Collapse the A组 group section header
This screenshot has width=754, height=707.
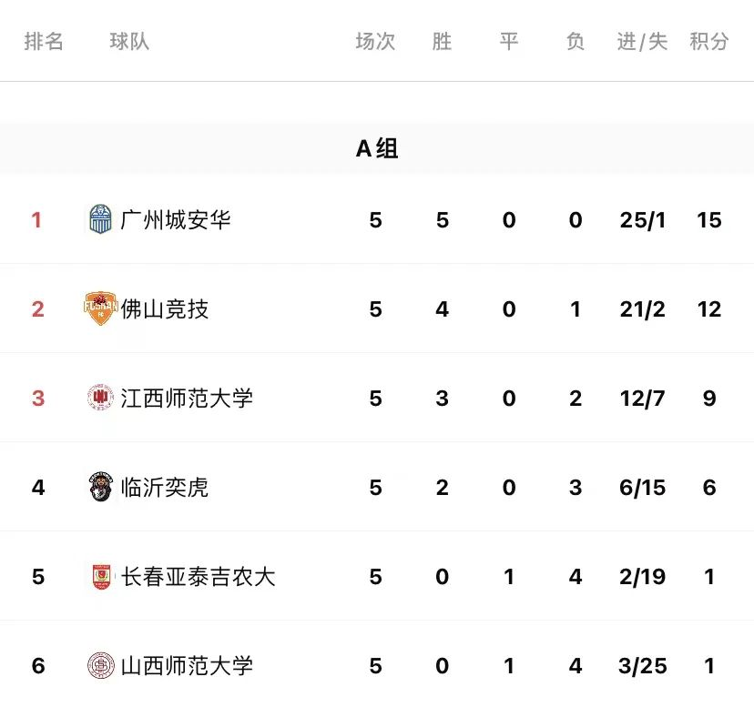tap(377, 148)
